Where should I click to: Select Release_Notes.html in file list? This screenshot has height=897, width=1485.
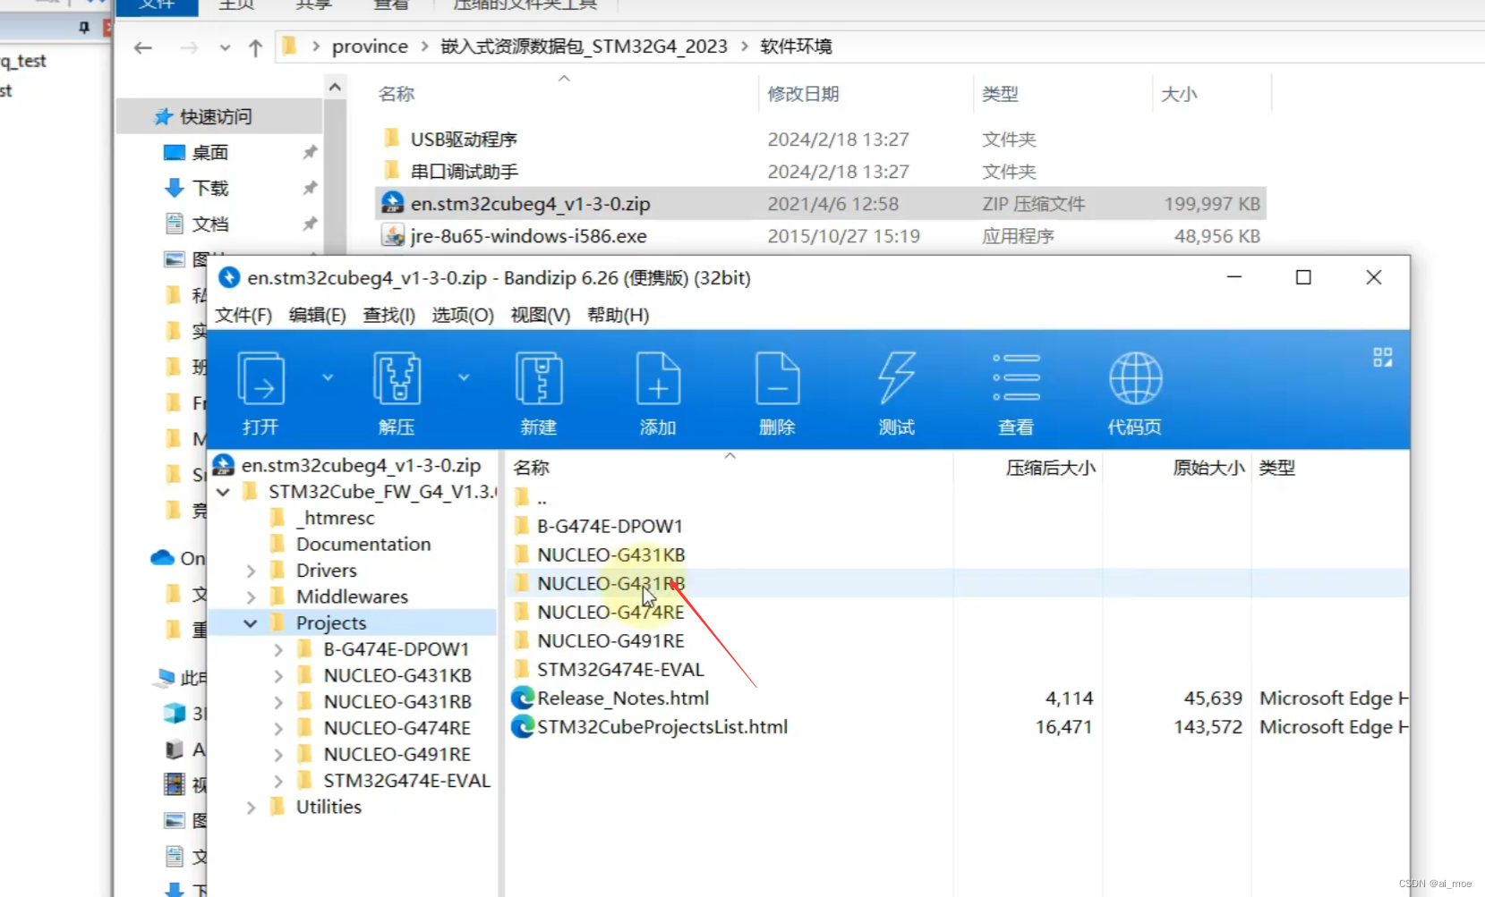(x=623, y=698)
